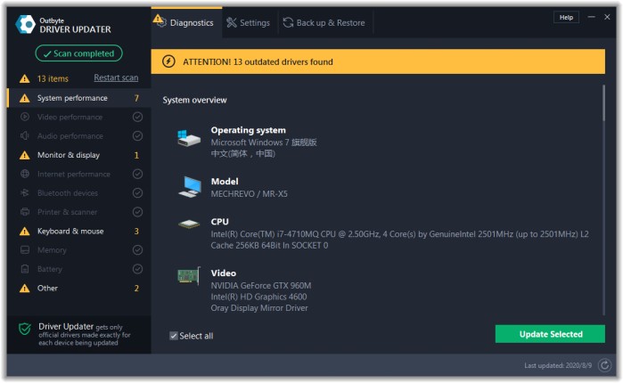
Task: Click the checkmark circle for Printer & scanner
Action: tap(137, 212)
